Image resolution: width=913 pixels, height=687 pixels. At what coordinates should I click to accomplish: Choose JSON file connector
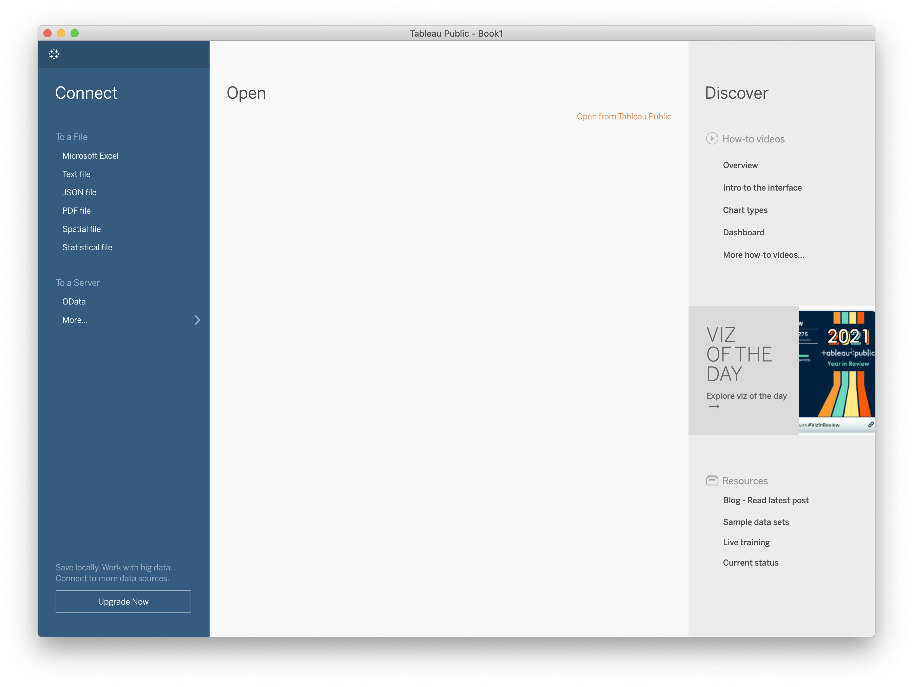click(79, 192)
